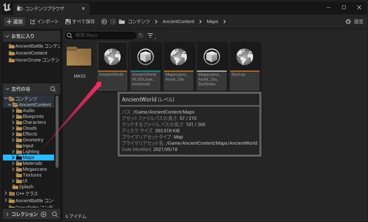Expand the Geometry folder
This screenshot has height=222, width=368.
[x=13, y=140]
